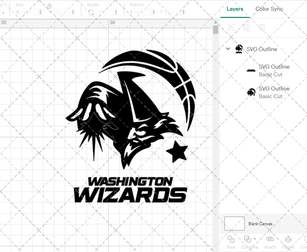Click the Duplicate icon in the Layers panel
307x252 pixels.
click(246, 27)
